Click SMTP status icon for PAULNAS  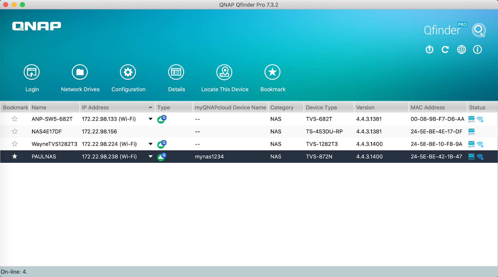(472, 157)
